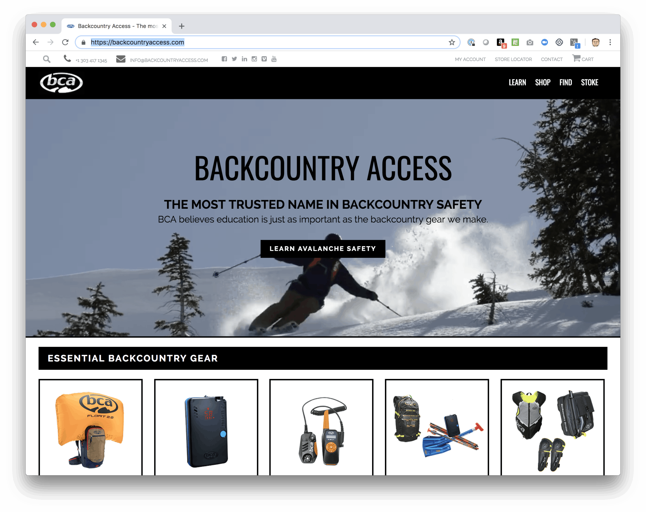Click the Cart icon
Image resolution: width=646 pixels, height=512 pixels.
[577, 59]
